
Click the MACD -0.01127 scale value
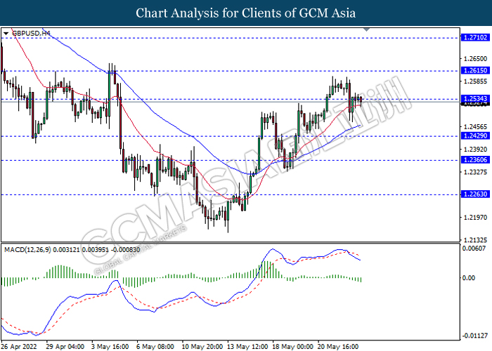(x=474, y=336)
